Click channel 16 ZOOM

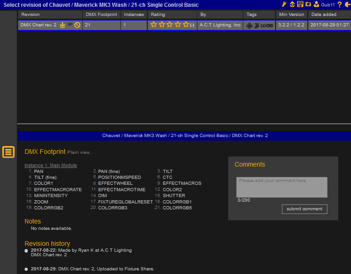point(41,202)
